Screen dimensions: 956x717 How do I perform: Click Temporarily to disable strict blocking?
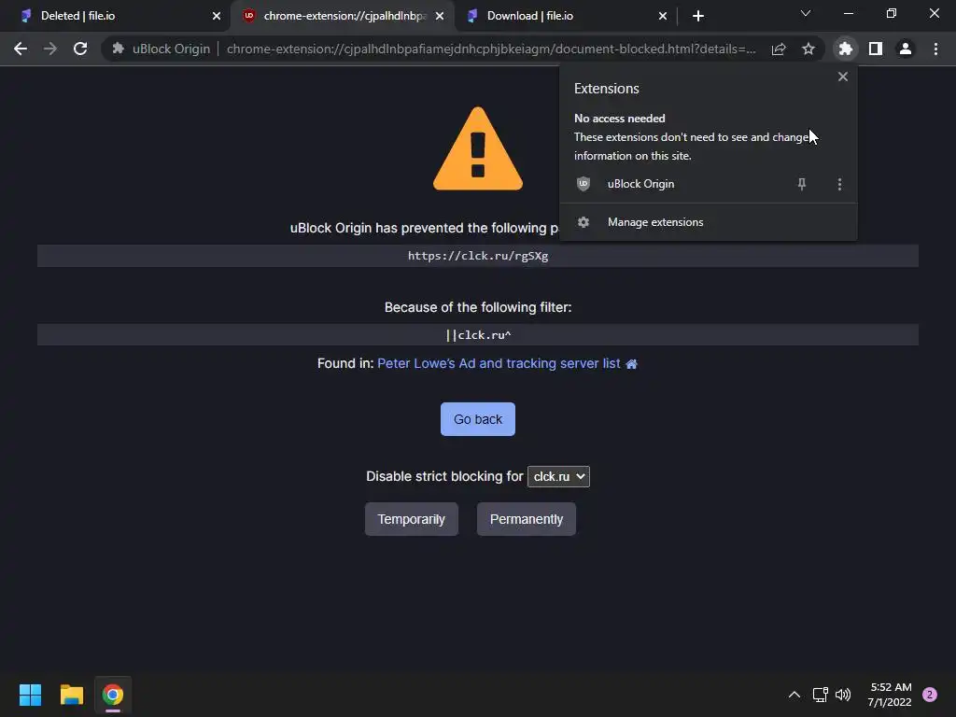[x=412, y=519]
